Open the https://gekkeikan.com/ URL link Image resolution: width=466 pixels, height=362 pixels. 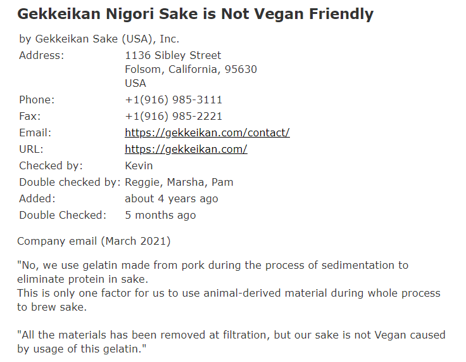point(186,149)
